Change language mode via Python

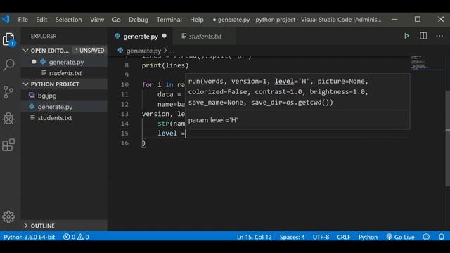pos(368,237)
